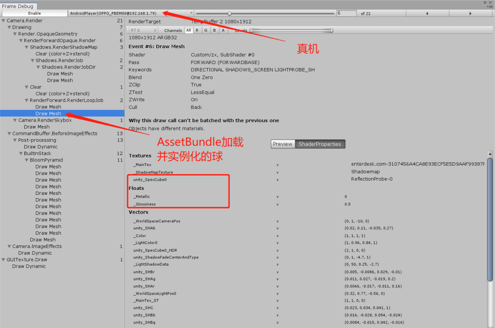Collapse CommandBuffer.BeforeImageEffects node
The width and height of the screenshot is (495, 328).
click(9, 133)
